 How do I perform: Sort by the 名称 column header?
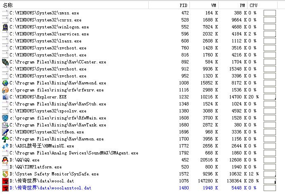click(75, 5)
